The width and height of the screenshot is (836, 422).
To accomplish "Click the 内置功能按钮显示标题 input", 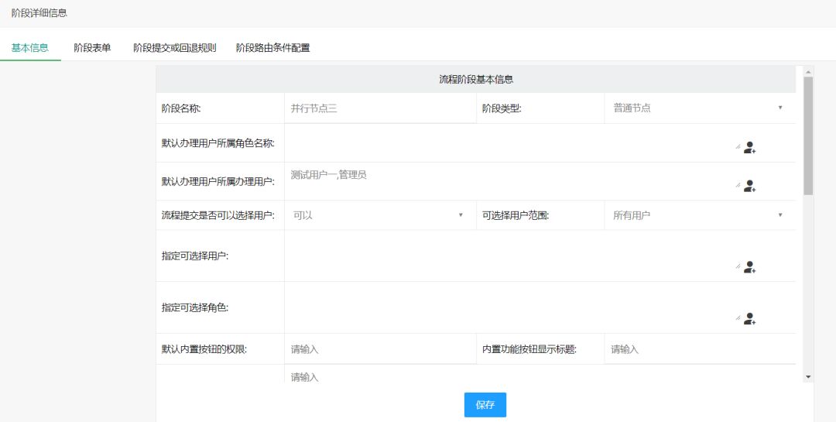I will pyautogui.click(x=698, y=349).
